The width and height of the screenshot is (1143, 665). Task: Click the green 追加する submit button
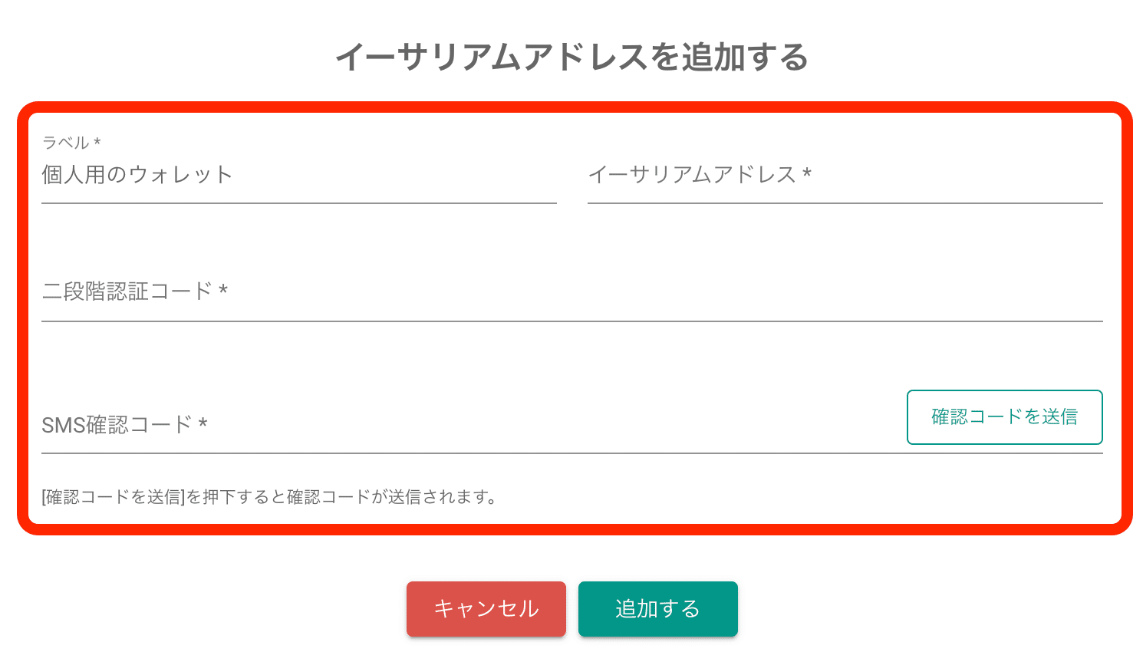[x=658, y=609]
